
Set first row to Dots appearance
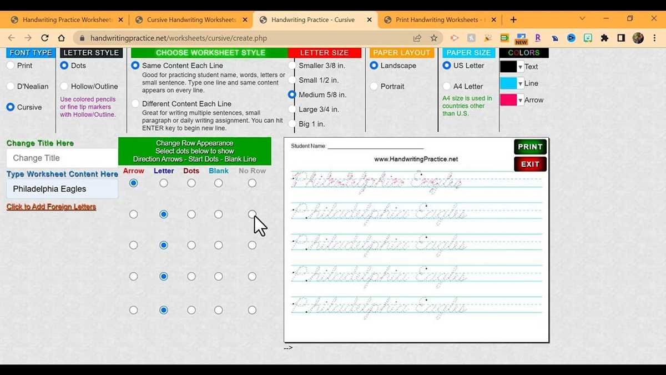pyautogui.click(x=191, y=183)
